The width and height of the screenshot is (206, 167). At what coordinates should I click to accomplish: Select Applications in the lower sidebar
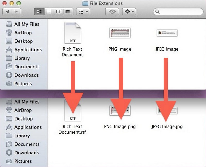coord(24,127)
